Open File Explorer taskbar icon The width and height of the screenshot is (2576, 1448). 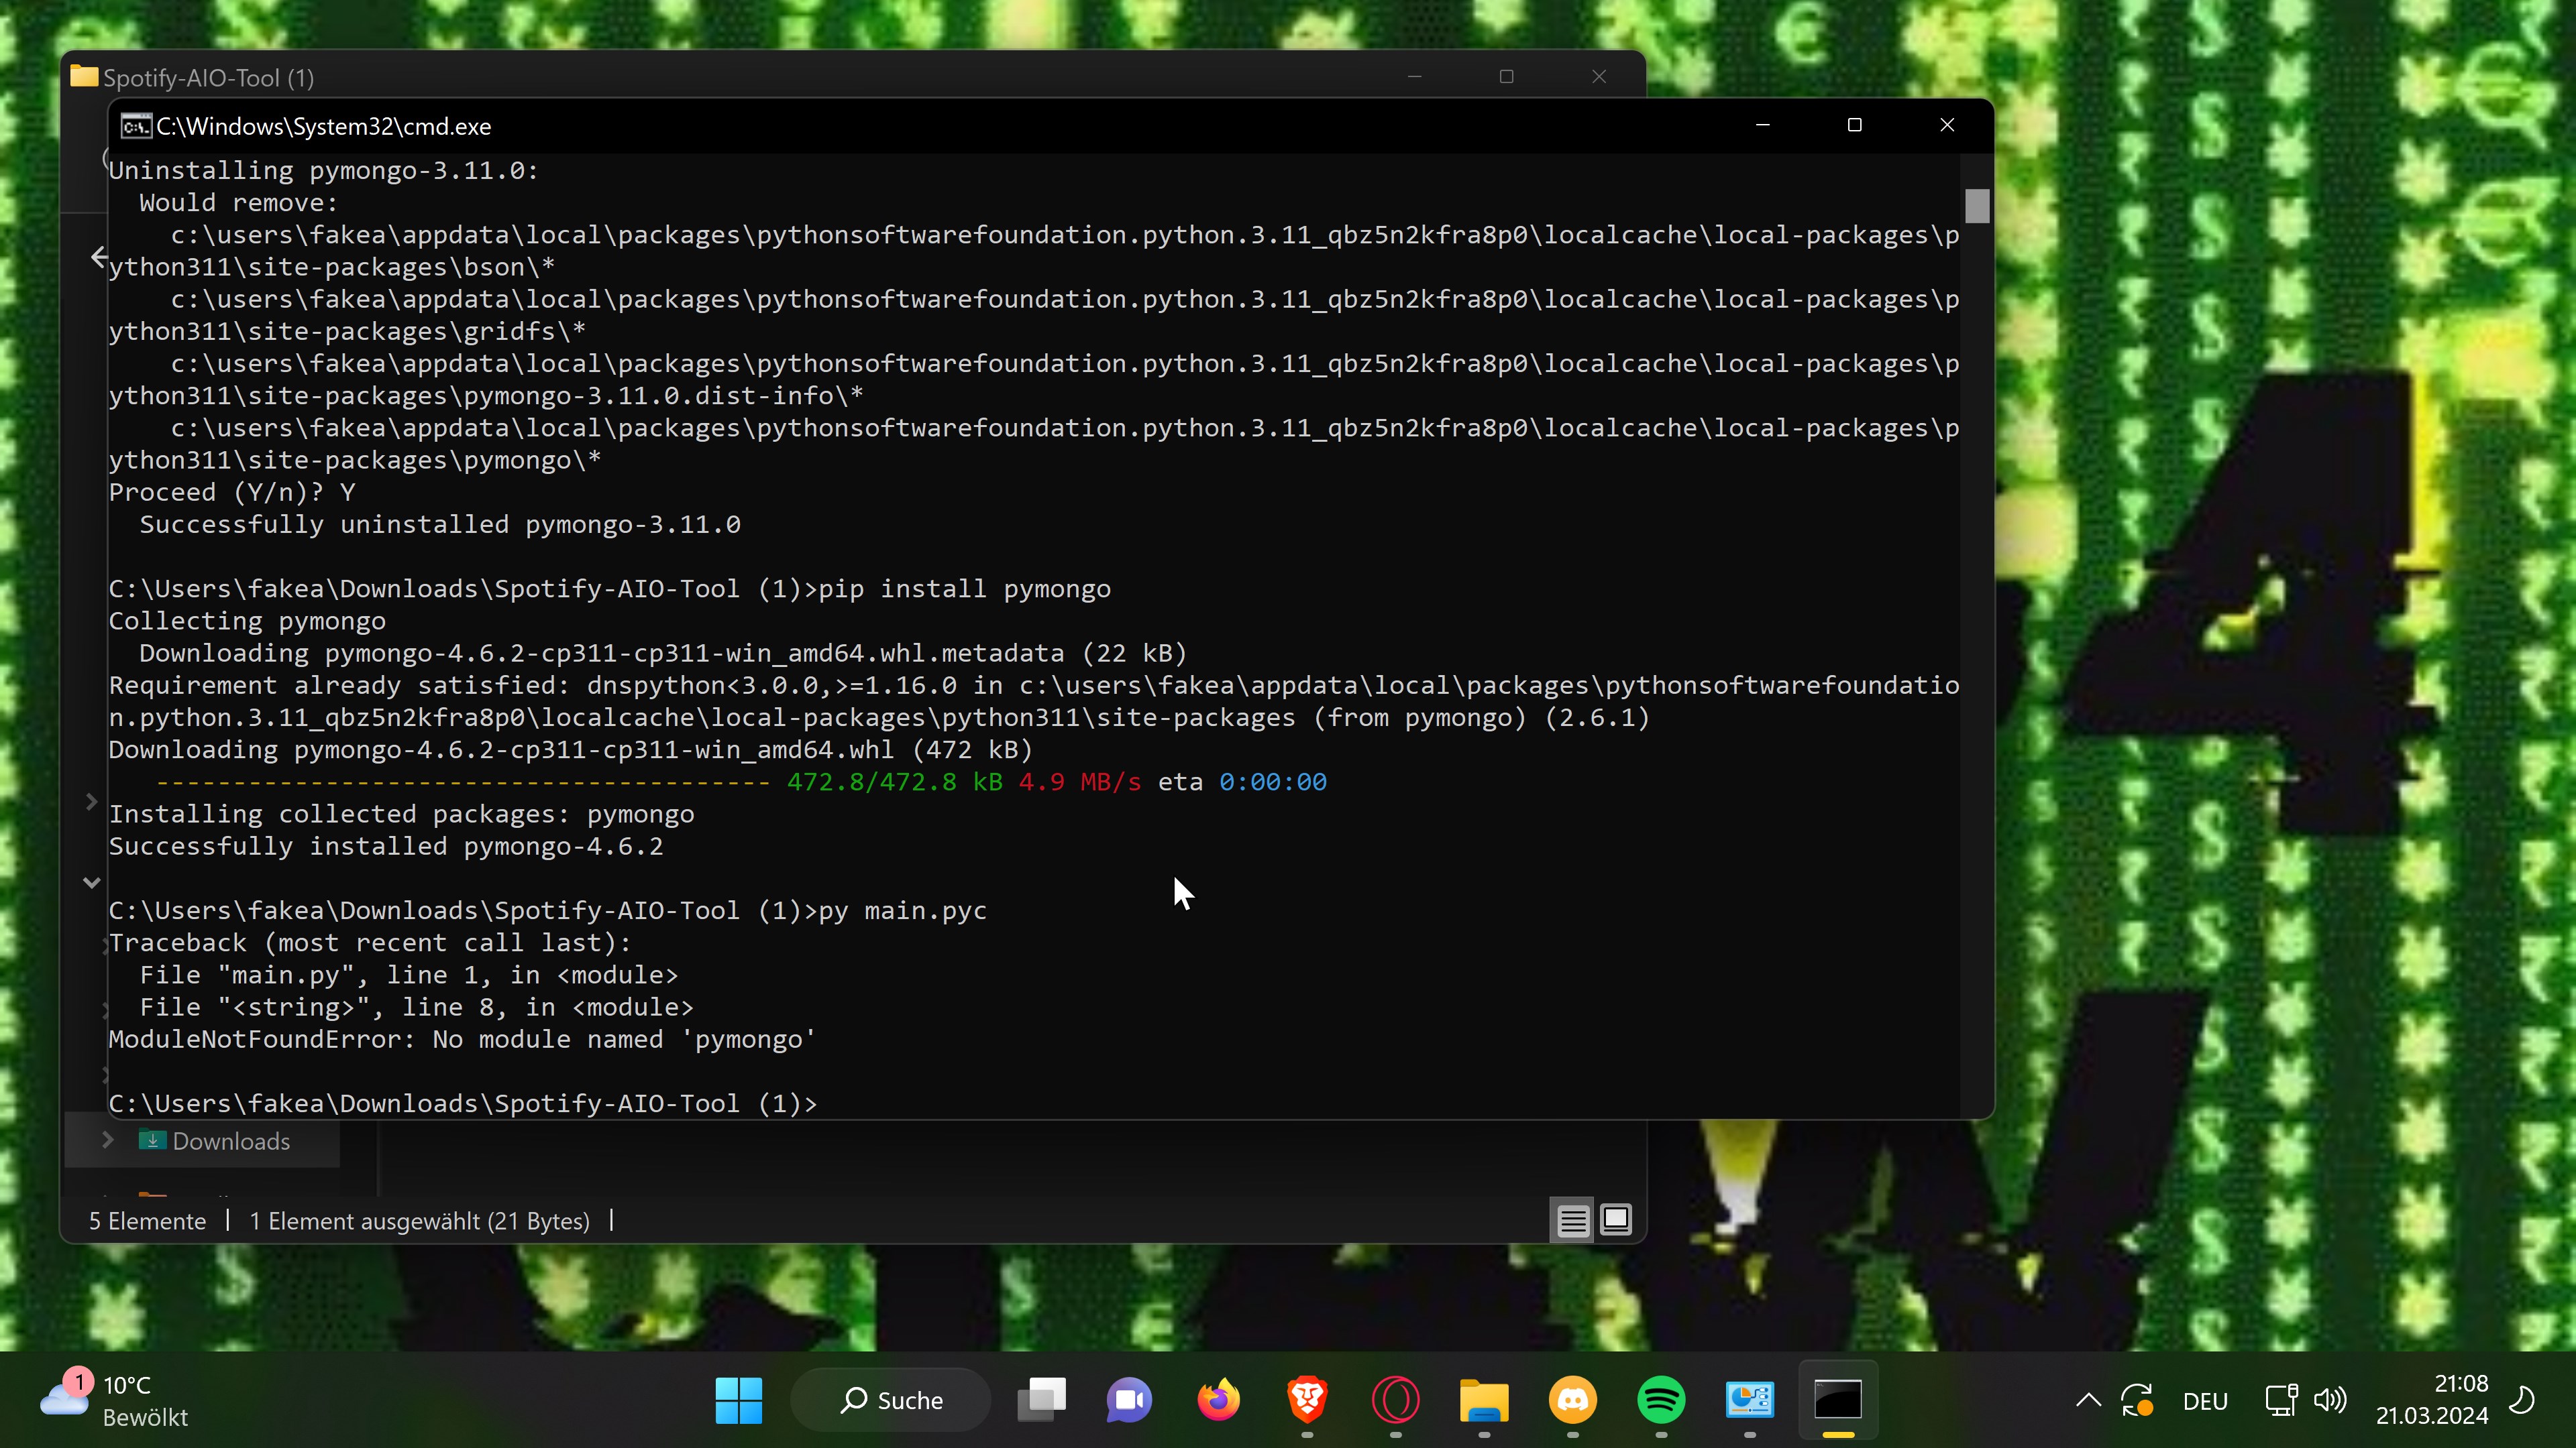[x=1484, y=1399]
